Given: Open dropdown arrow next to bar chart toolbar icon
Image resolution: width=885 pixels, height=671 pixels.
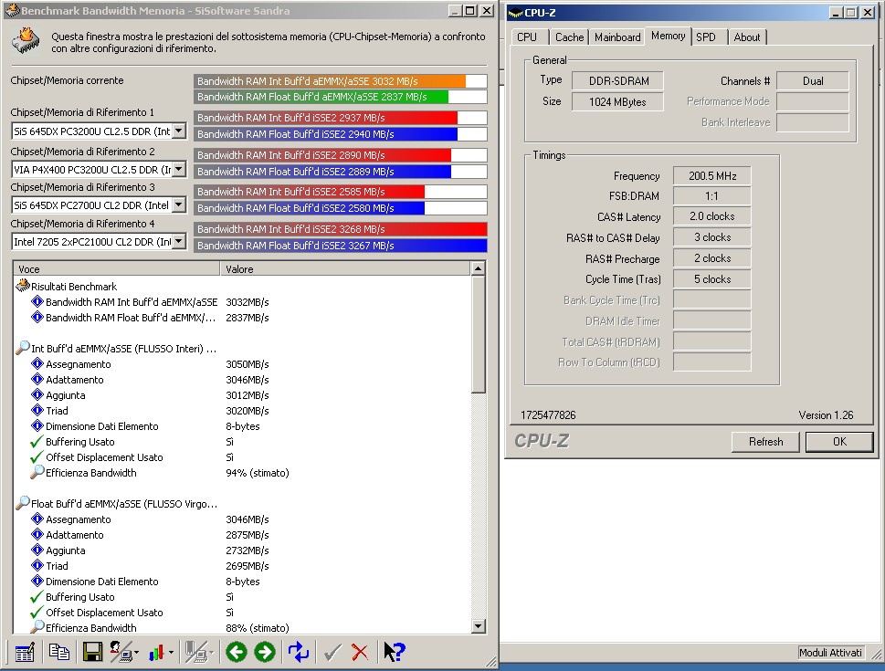Looking at the screenshot, I should coord(171,653).
